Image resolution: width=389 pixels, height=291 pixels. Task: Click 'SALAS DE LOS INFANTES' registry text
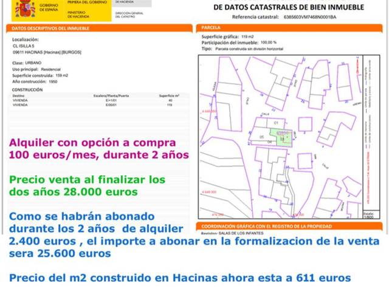(241, 233)
